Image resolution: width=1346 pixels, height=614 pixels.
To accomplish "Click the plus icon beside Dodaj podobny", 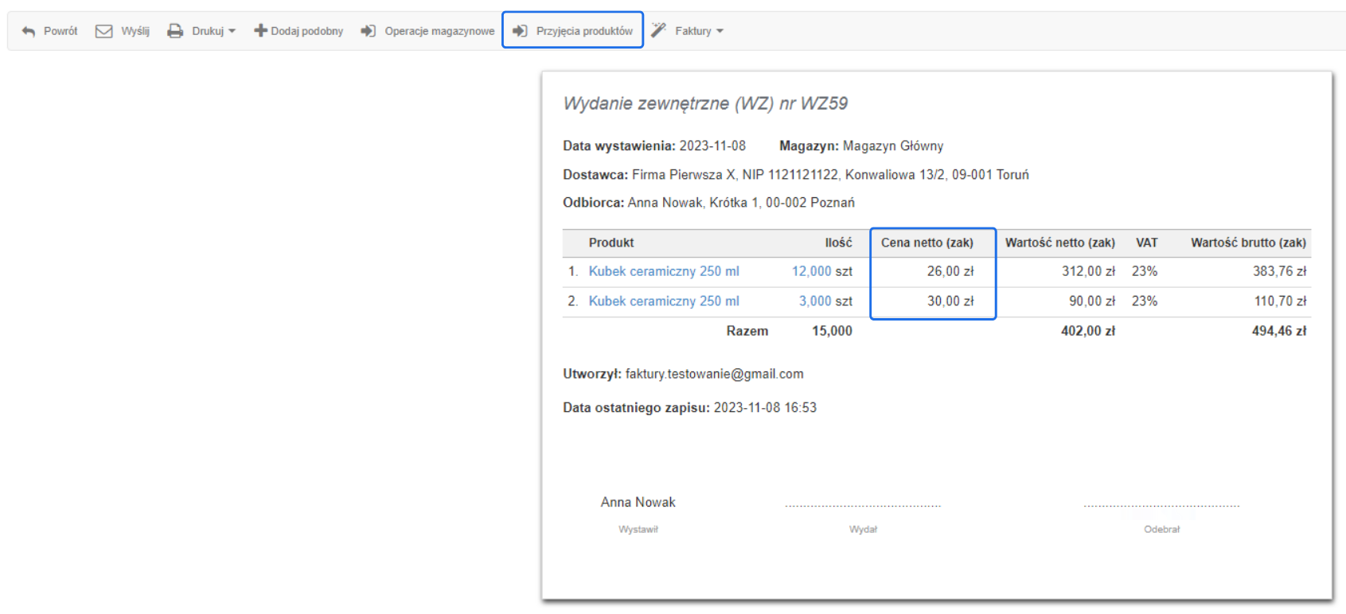I will 260,31.
